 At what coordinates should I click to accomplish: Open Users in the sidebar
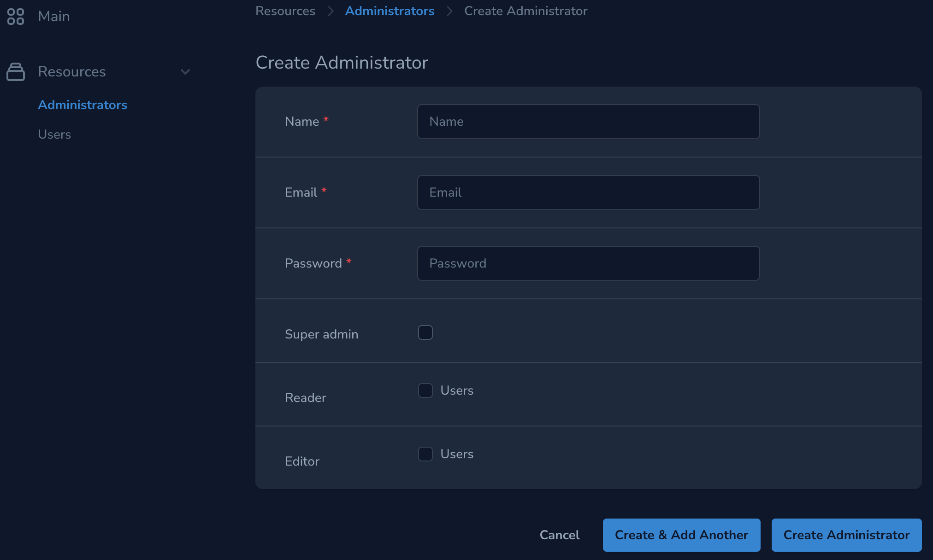click(x=54, y=134)
